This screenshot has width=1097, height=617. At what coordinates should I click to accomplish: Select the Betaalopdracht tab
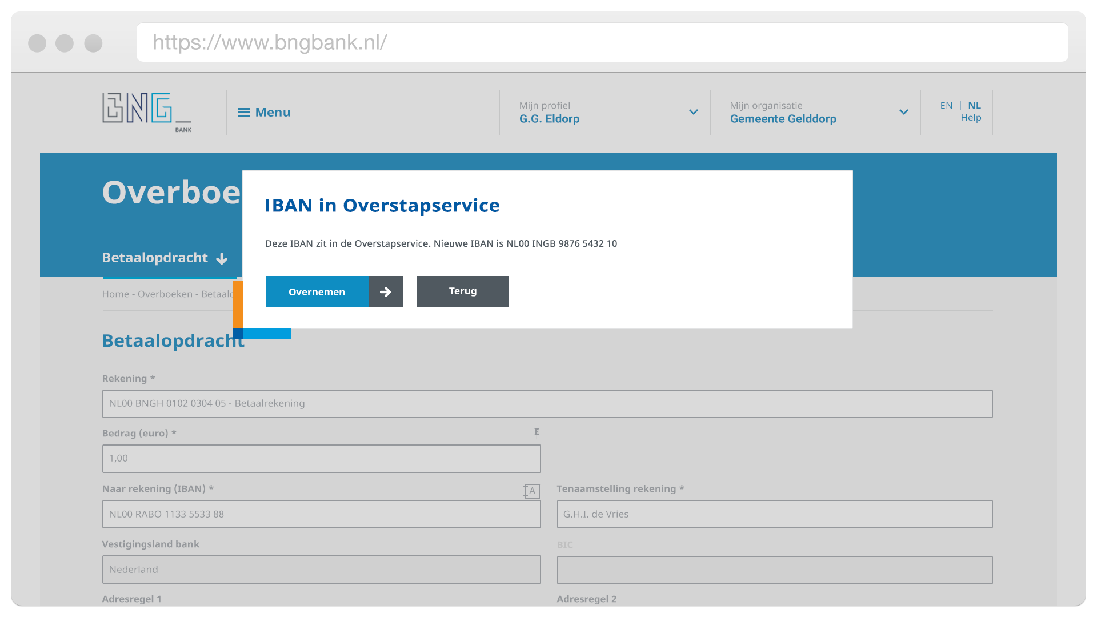pos(154,258)
